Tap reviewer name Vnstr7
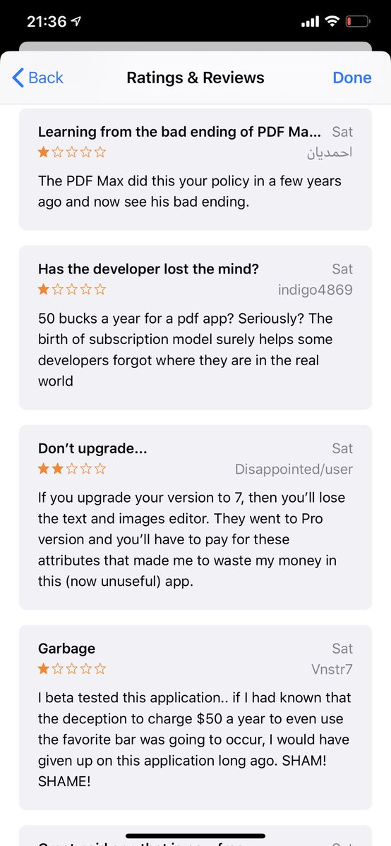This screenshot has width=391, height=846. (x=332, y=669)
